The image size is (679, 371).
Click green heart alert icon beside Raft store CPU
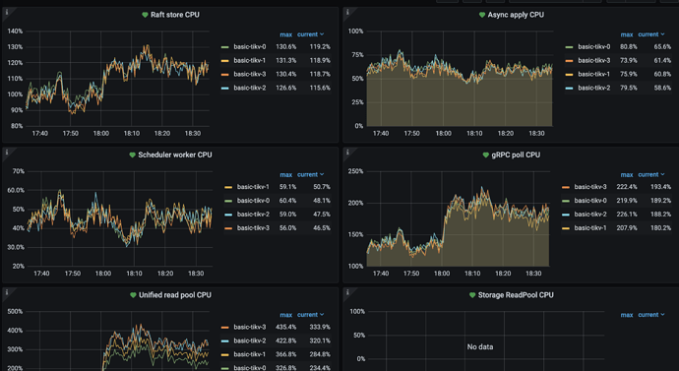click(145, 15)
